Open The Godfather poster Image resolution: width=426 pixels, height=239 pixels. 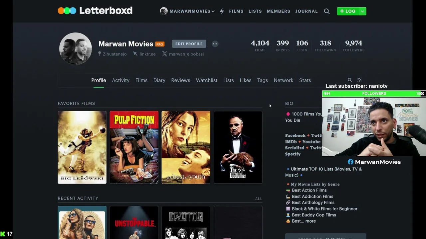(x=238, y=147)
